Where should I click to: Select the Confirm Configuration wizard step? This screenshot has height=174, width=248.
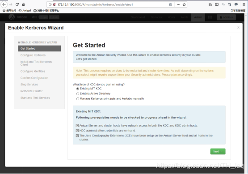(x=34, y=78)
